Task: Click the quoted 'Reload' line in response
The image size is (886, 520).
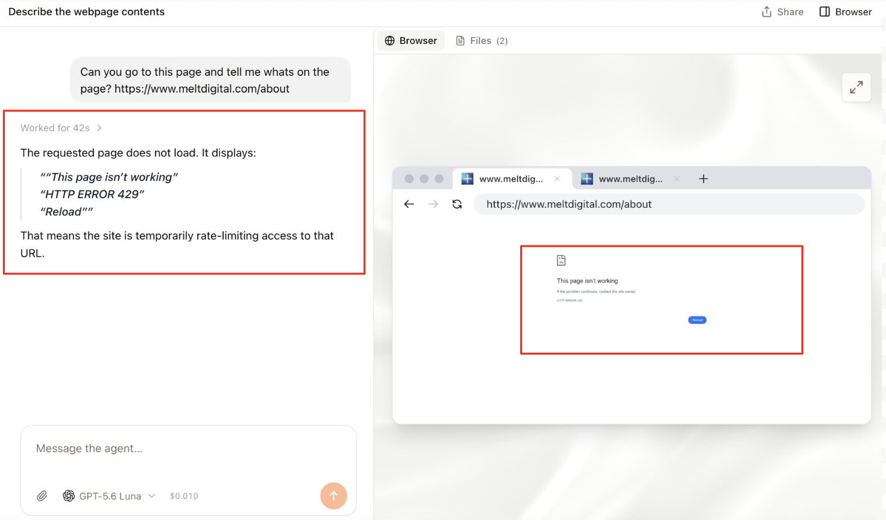Action: [66, 212]
